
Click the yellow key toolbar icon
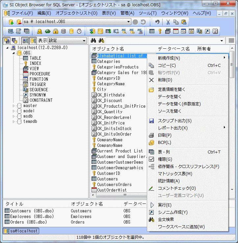(160, 31)
